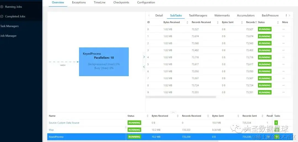The image size is (298, 142).
Task: Open the Map vertex row
Action: pos(51,130)
